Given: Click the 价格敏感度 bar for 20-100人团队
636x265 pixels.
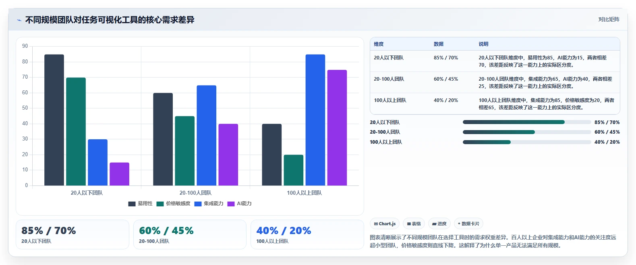Looking at the screenshot, I should (184, 151).
